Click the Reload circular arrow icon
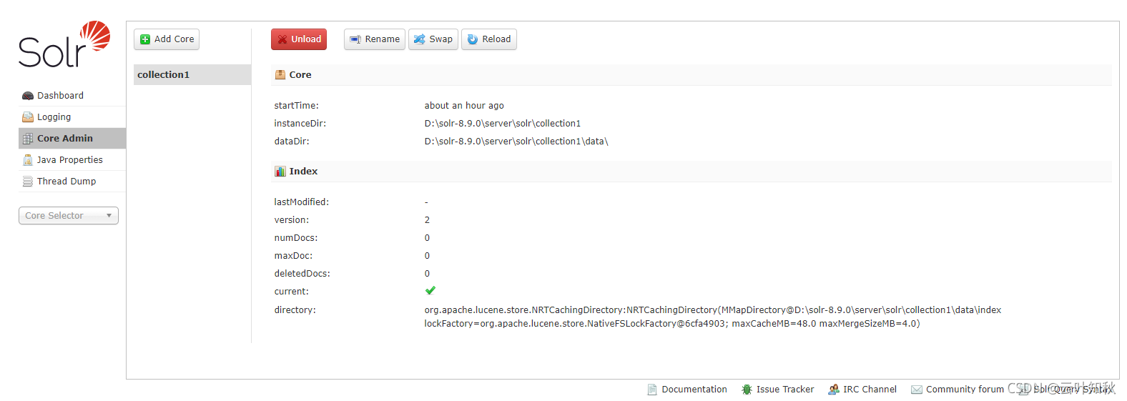The height and width of the screenshot is (401, 1127). pyautogui.click(x=473, y=39)
